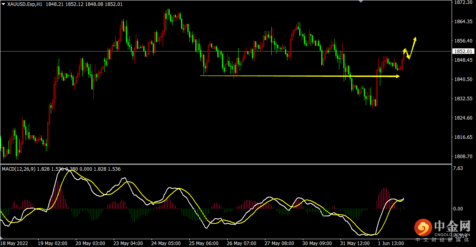Image resolution: width=476 pixels, height=247 pixels.
Task: Click the 1864.35 price axis label
Action: pos(463,22)
